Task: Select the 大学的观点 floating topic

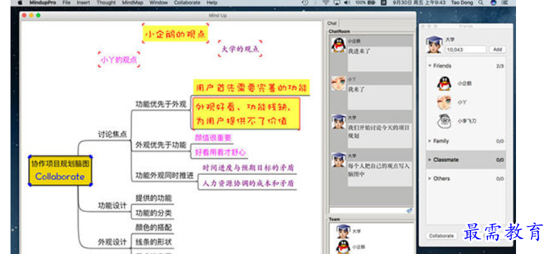Action: [x=240, y=48]
